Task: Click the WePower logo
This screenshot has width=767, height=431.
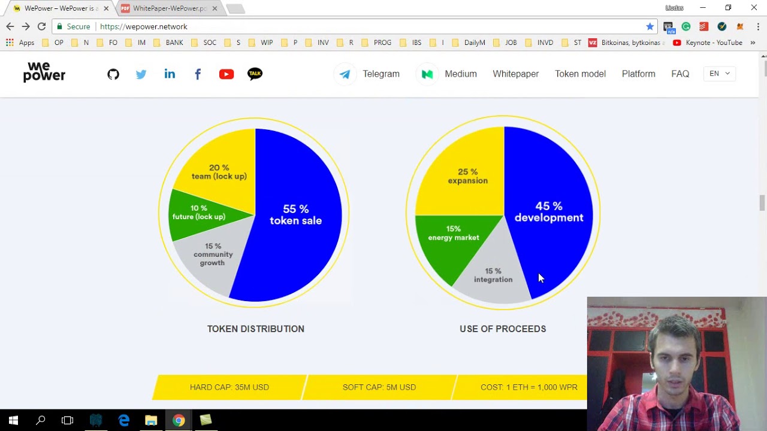Action: (44, 72)
